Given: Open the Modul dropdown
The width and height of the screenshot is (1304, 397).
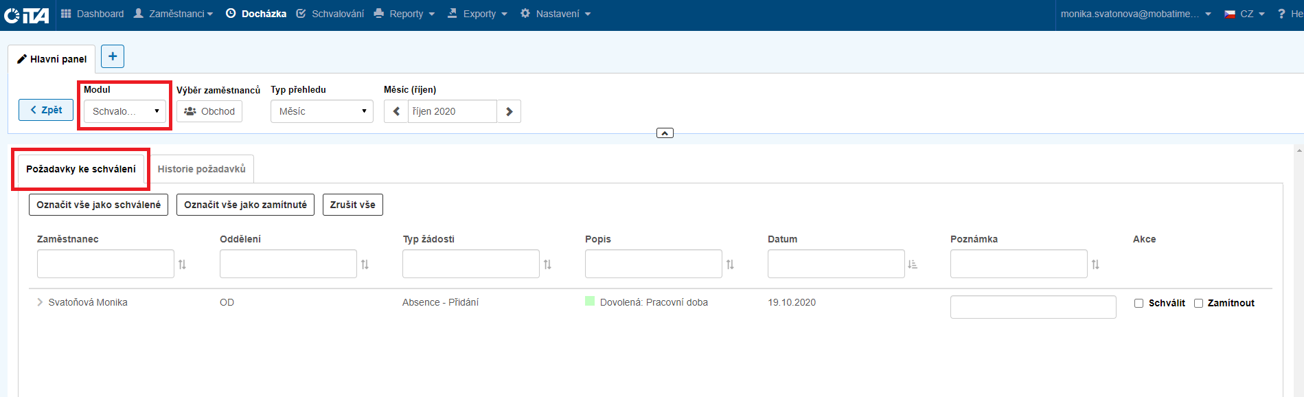Looking at the screenshot, I should tap(125, 111).
